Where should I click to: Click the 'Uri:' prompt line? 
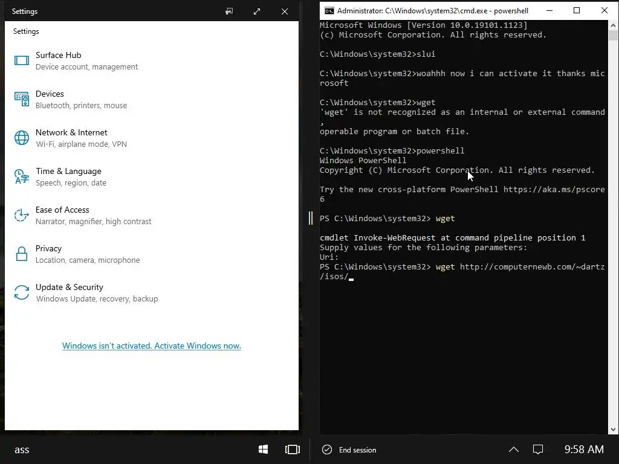pos(329,257)
